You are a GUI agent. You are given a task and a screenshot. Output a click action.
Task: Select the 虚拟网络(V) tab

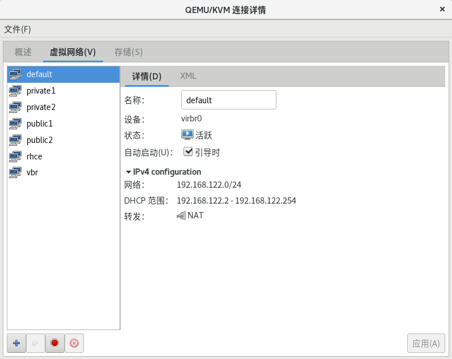click(x=73, y=52)
